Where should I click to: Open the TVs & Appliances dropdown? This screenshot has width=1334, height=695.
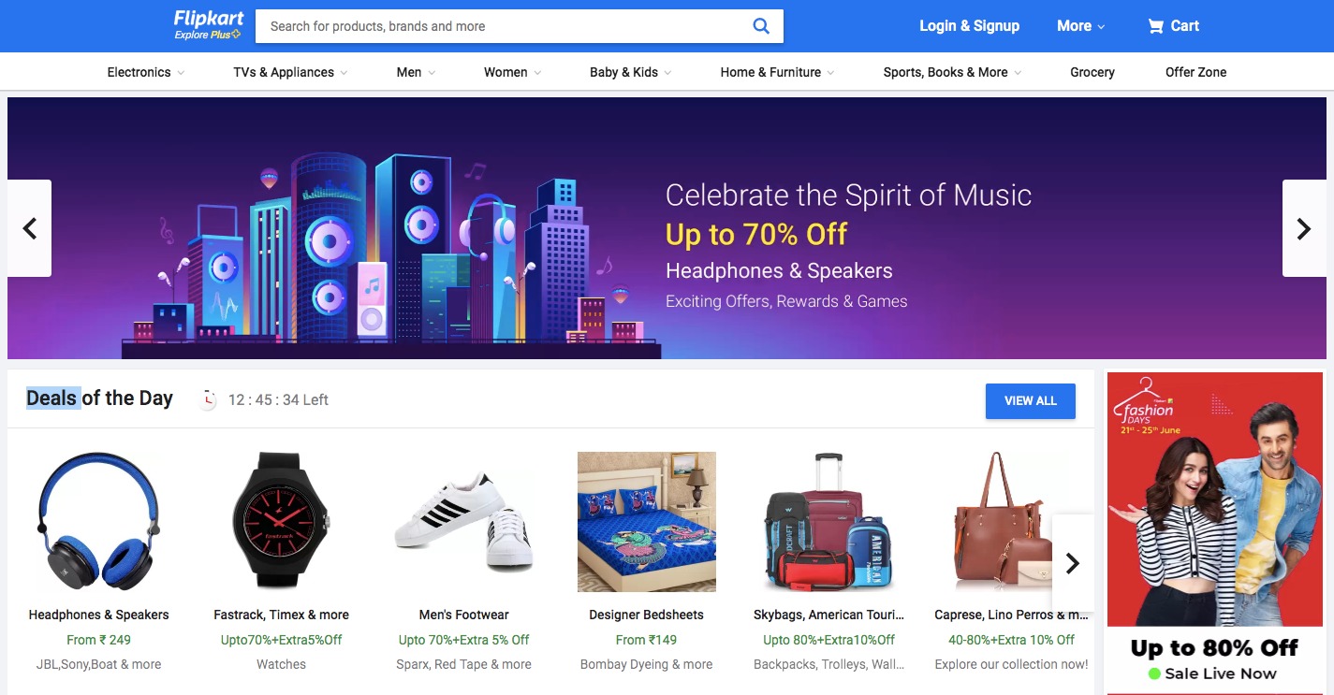click(290, 72)
